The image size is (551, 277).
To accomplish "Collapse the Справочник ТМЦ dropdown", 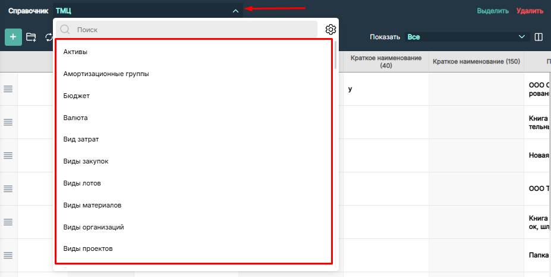I will pyautogui.click(x=235, y=11).
